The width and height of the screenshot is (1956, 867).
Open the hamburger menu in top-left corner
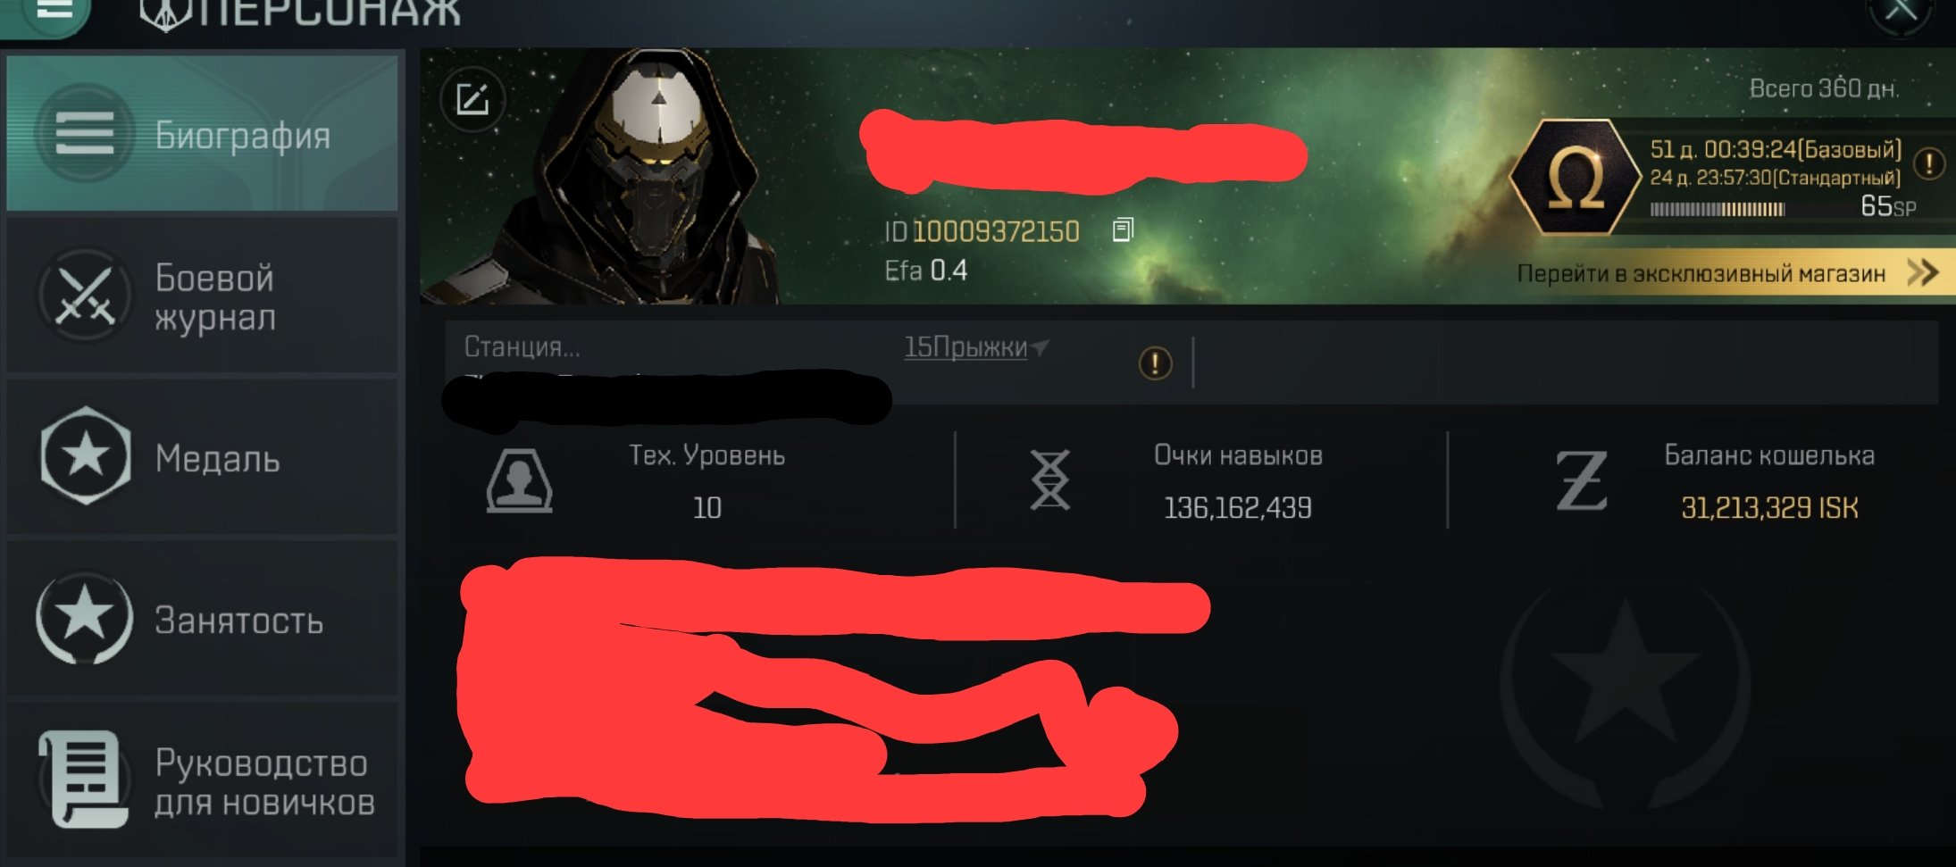(x=54, y=12)
